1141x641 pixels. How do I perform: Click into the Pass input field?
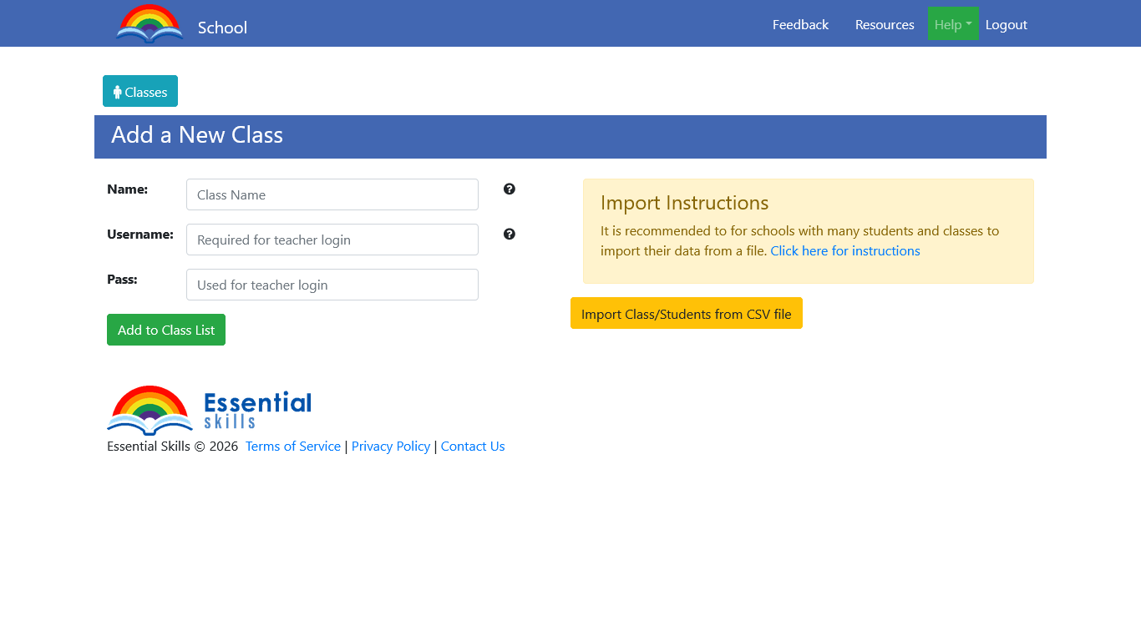pyautogui.click(x=332, y=285)
